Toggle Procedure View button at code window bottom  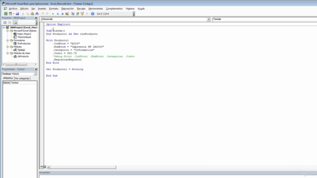[x=42, y=167]
